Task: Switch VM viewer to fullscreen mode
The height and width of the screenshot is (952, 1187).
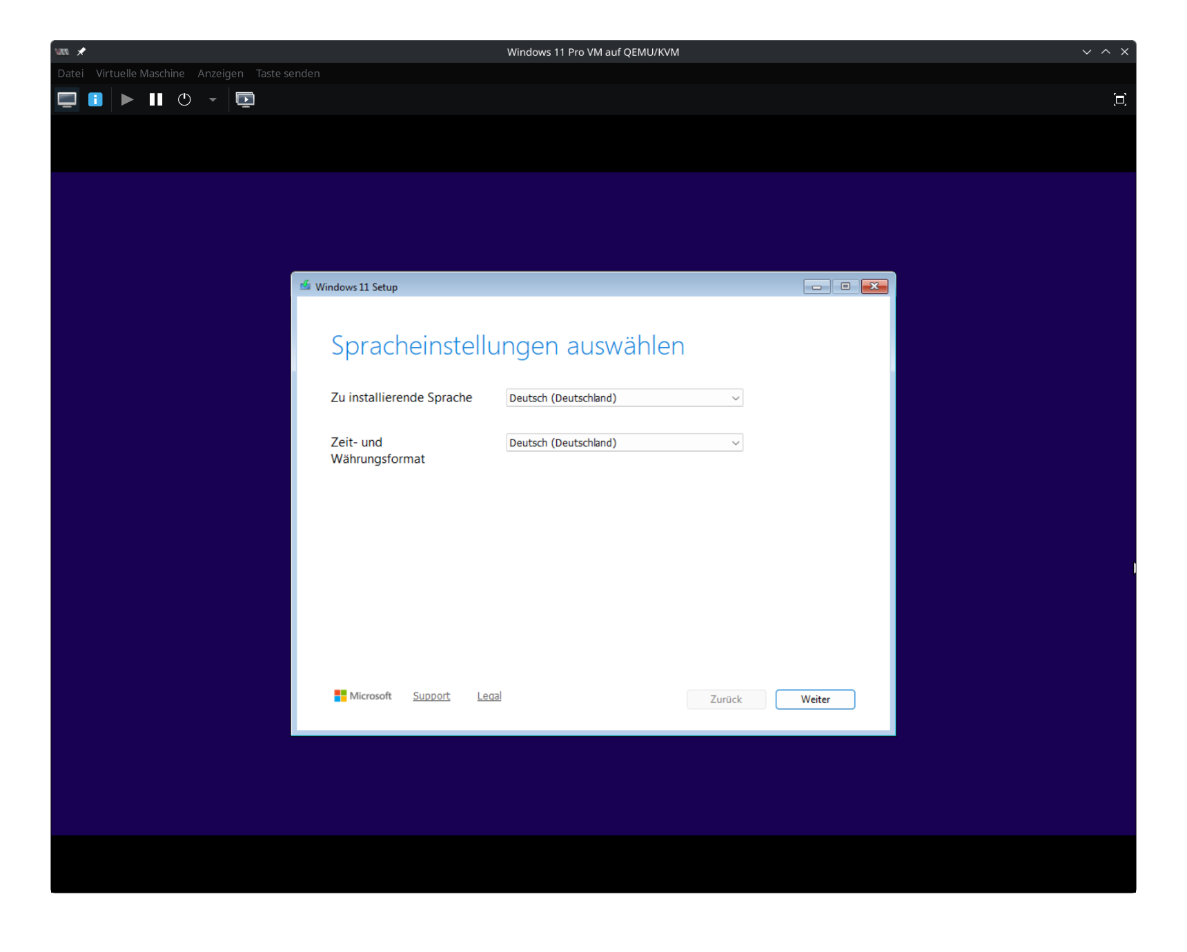Action: [1119, 99]
